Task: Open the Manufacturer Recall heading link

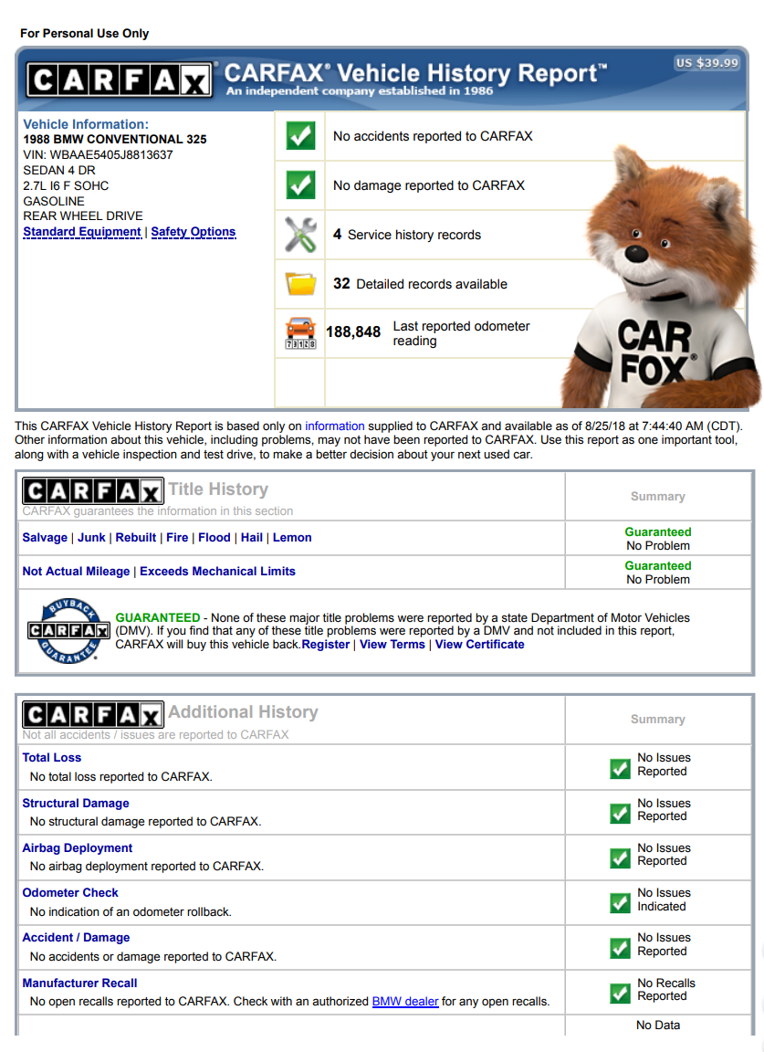Action: (79, 983)
